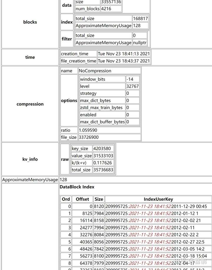Click the 'IndexUserKey' column header

pos(158,199)
